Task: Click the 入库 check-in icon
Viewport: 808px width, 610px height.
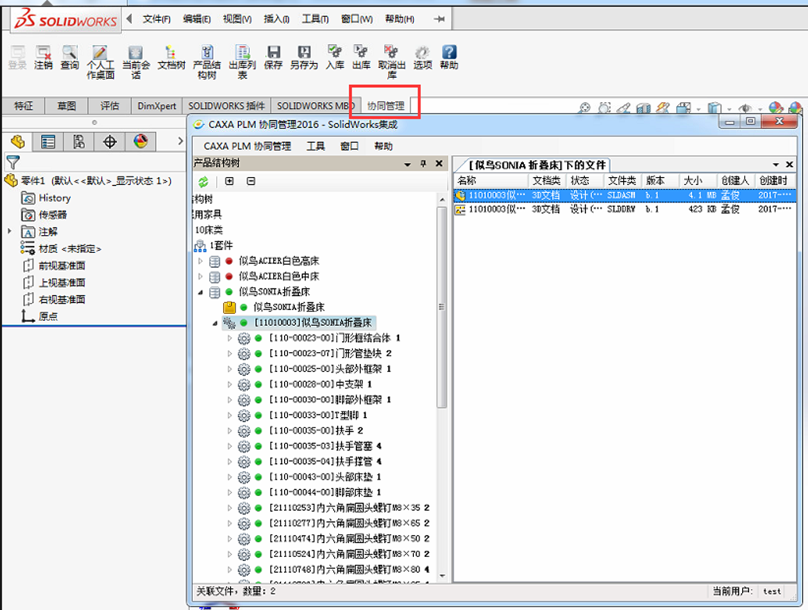Action: click(x=335, y=57)
